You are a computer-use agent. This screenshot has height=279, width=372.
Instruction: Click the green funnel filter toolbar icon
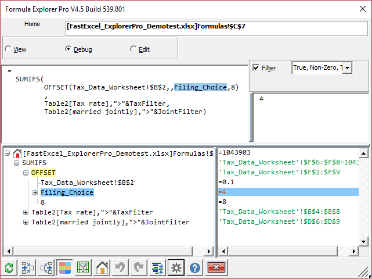83,268
